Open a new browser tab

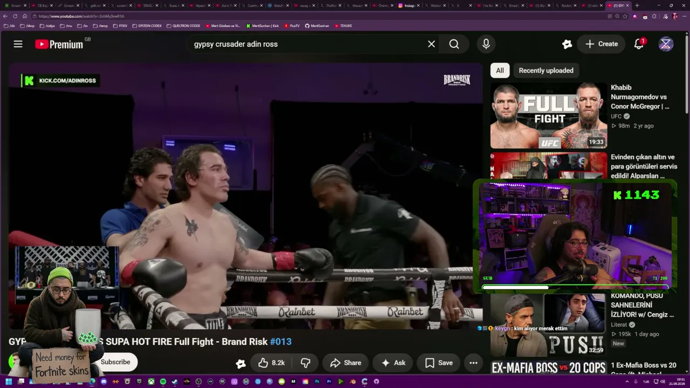pos(637,5)
